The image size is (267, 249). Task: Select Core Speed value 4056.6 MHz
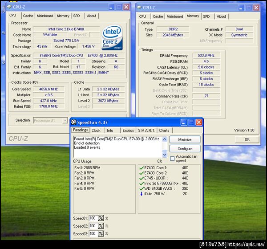49,89
